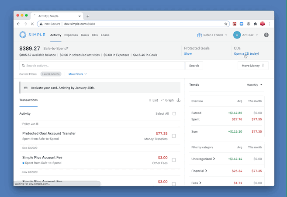The width and height of the screenshot is (287, 197).
Task: Open Chrome extensions puzzle icon
Action: tap(256, 24)
